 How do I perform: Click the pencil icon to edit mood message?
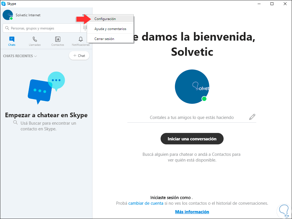click(x=252, y=117)
